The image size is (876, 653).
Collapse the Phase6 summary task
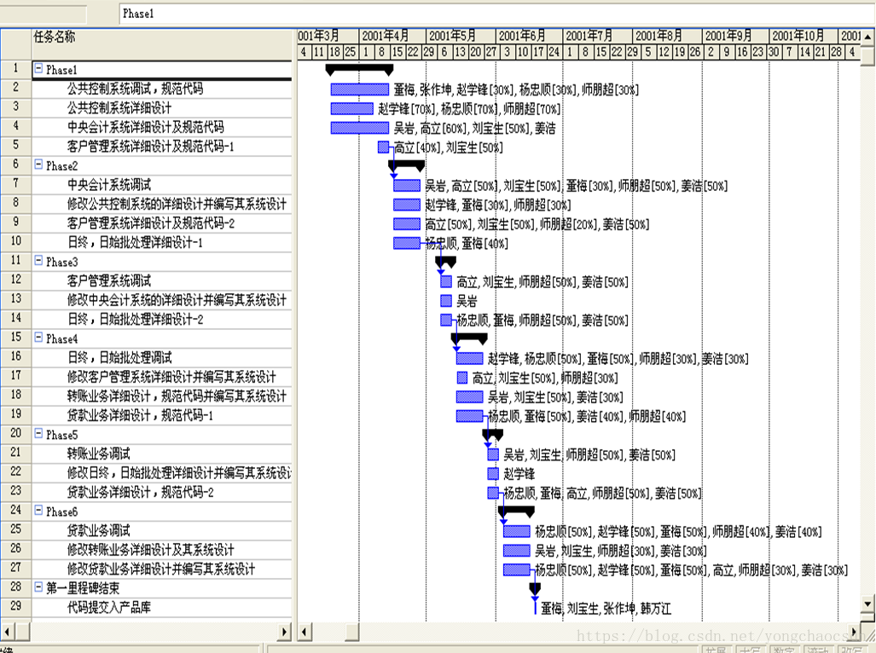pyautogui.click(x=38, y=511)
